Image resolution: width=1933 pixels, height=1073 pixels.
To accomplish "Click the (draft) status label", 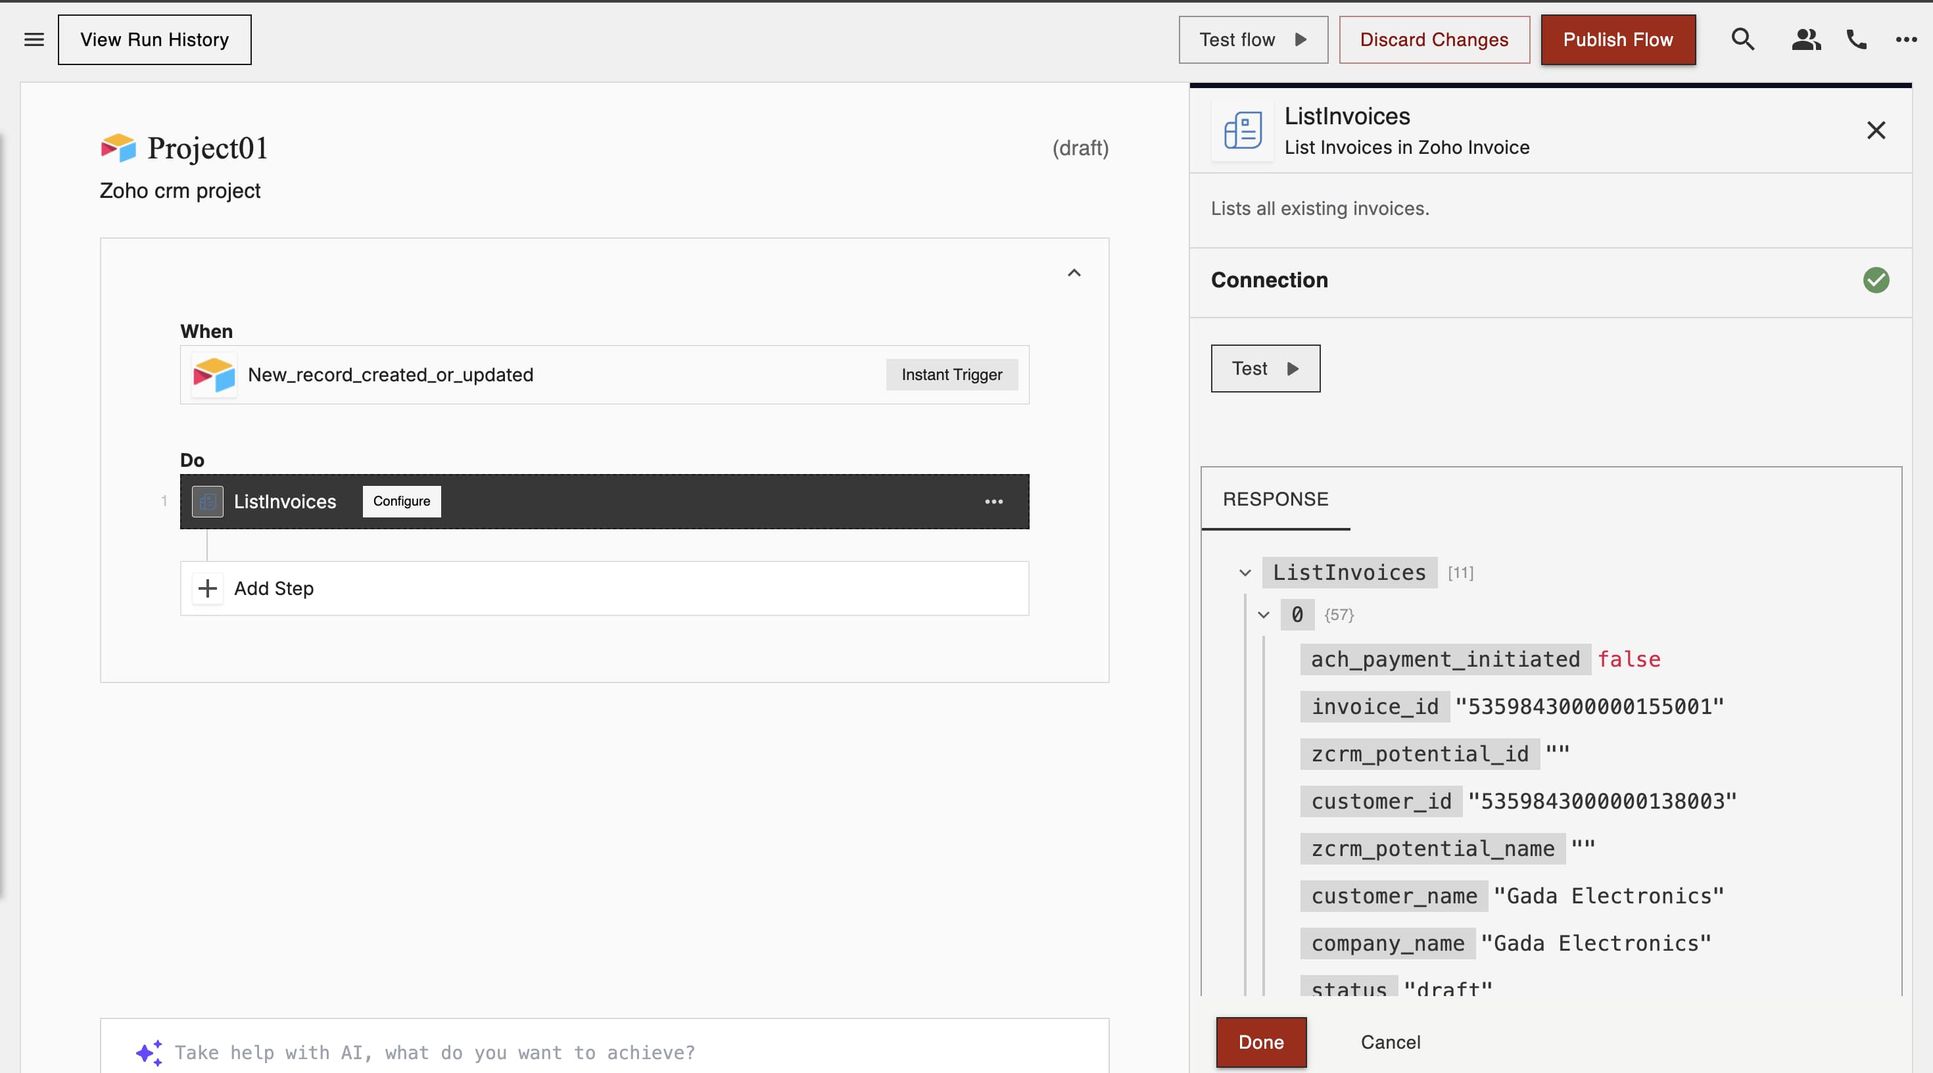I will [1080, 148].
